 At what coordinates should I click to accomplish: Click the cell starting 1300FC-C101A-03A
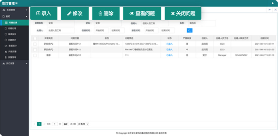click(142, 44)
